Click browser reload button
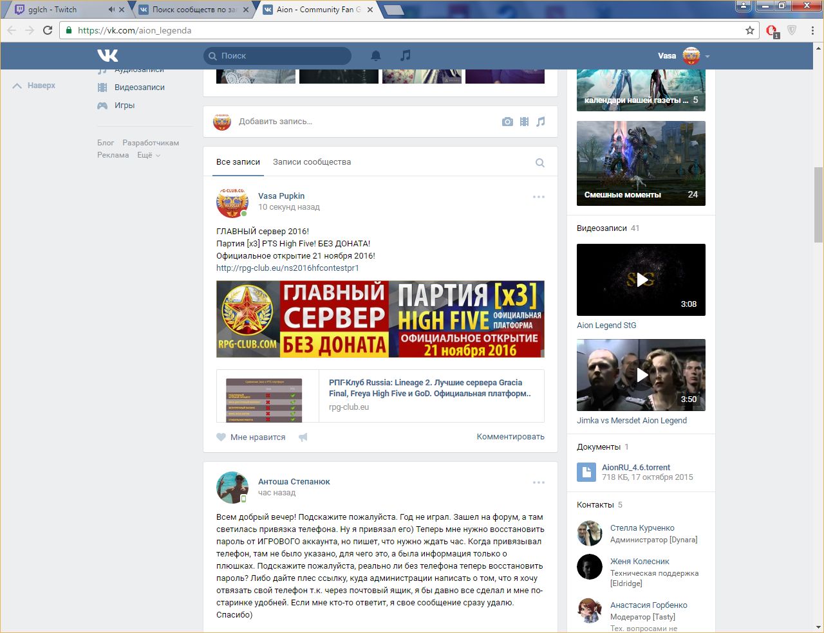824x633 pixels. (48, 30)
